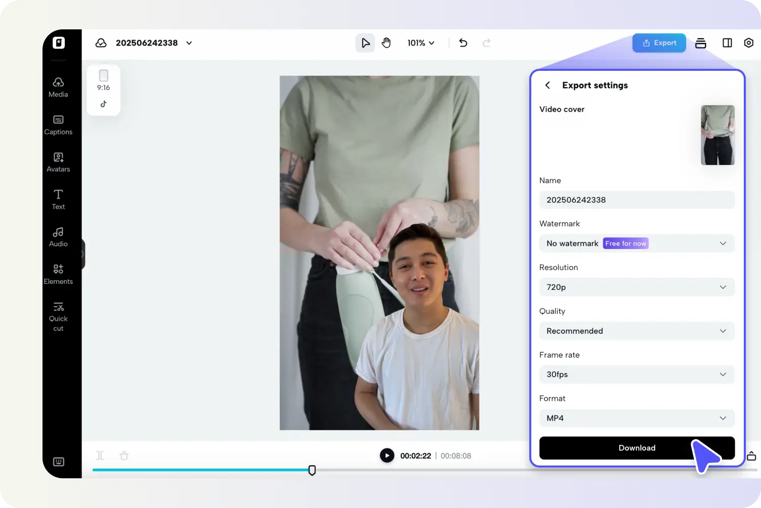
Task: Open the Text panel
Action: point(58,199)
